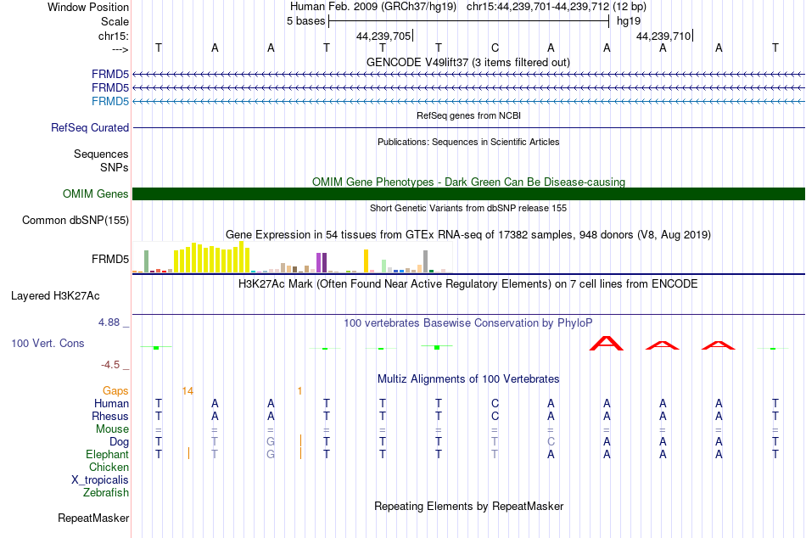
Task: Click the Multiz Alignments of 100 Vertebrates title
Action: [x=468, y=379]
